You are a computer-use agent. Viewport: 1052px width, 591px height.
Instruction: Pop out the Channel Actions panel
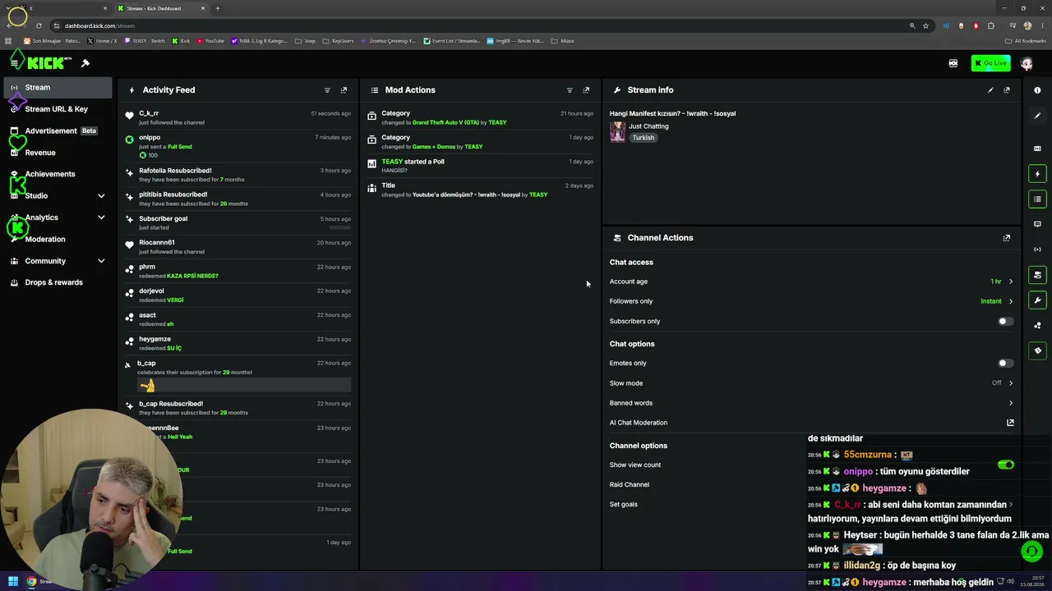click(1007, 238)
